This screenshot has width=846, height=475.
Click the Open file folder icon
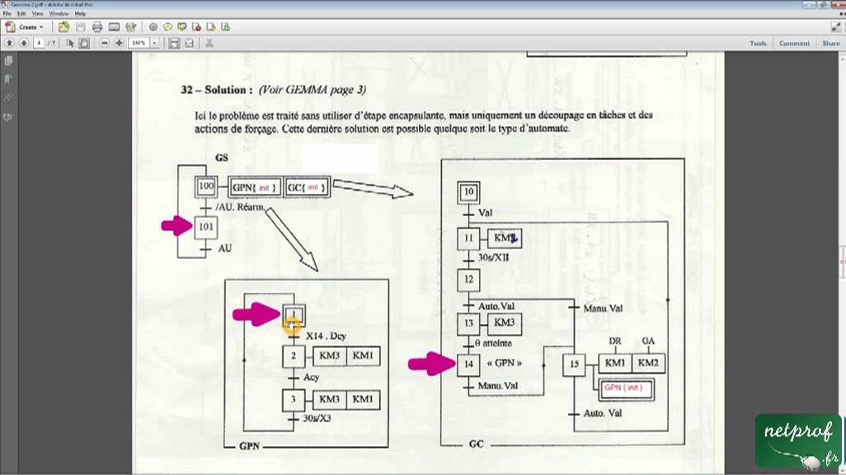click(63, 27)
